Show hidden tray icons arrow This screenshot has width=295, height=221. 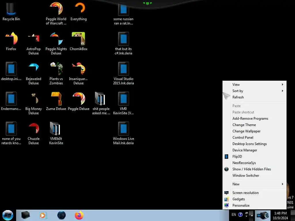(252, 215)
